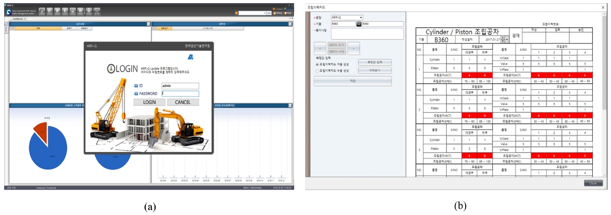The height and width of the screenshot is (215, 611).
Task: Click the printer icon in main toolbar
Action: (89, 11)
